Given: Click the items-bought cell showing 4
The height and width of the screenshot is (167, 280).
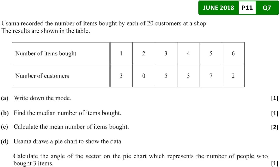Looking at the screenshot, I should pyautogui.click(x=188, y=54).
